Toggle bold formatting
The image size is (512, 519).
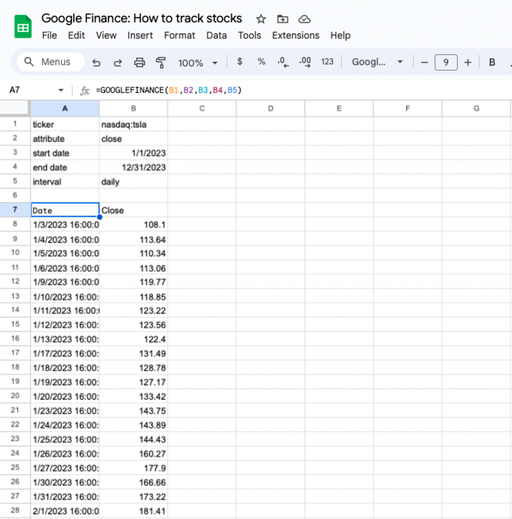click(x=492, y=62)
